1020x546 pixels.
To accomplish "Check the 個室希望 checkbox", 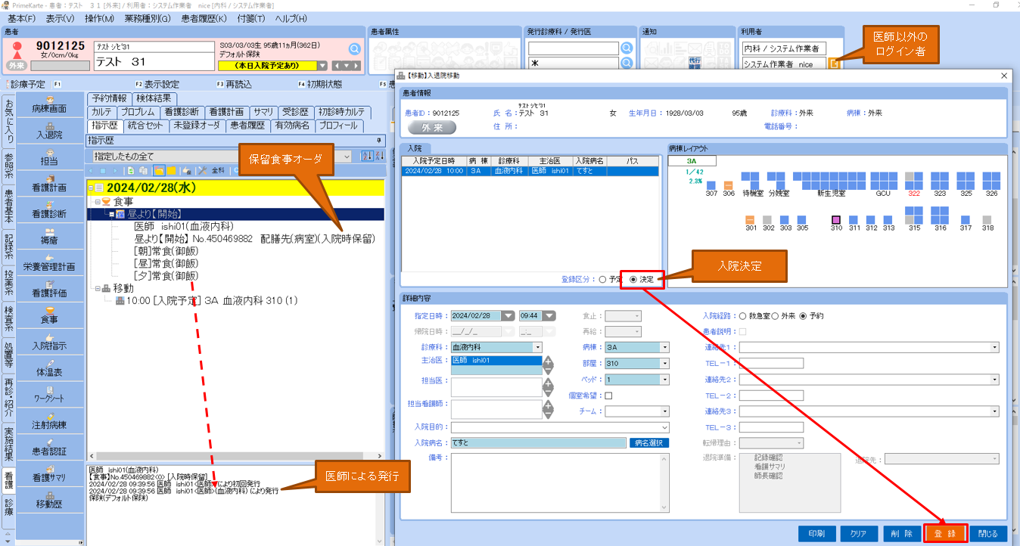I will [608, 395].
